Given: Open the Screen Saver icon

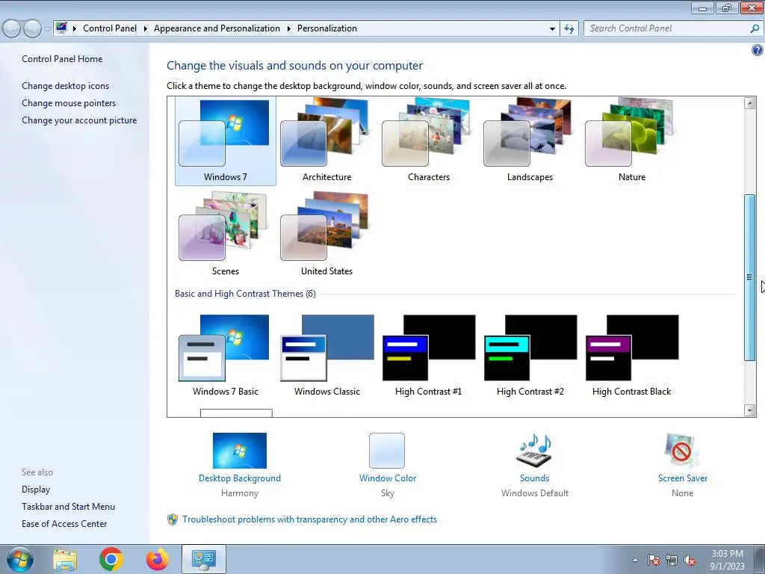Looking at the screenshot, I should (682, 451).
